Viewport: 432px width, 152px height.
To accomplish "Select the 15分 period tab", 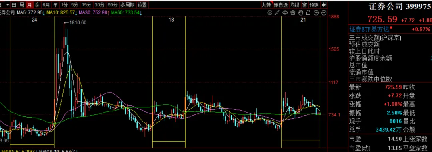I will [x=86, y=5].
